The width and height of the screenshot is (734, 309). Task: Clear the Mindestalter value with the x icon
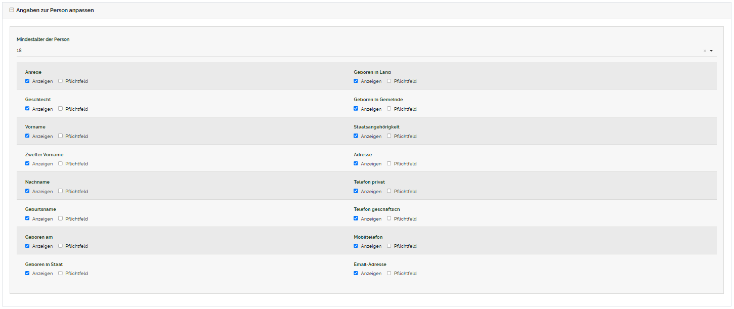pyautogui.click(x=705, y=51)
